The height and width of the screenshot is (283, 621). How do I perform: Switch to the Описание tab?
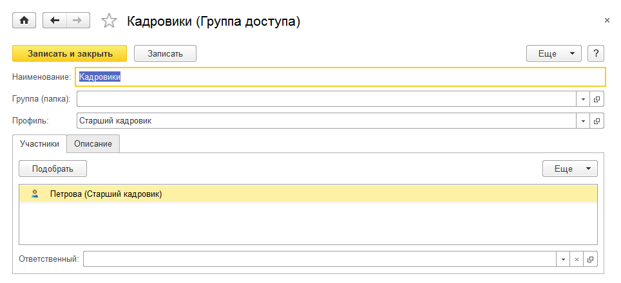(x=93, y=144)
